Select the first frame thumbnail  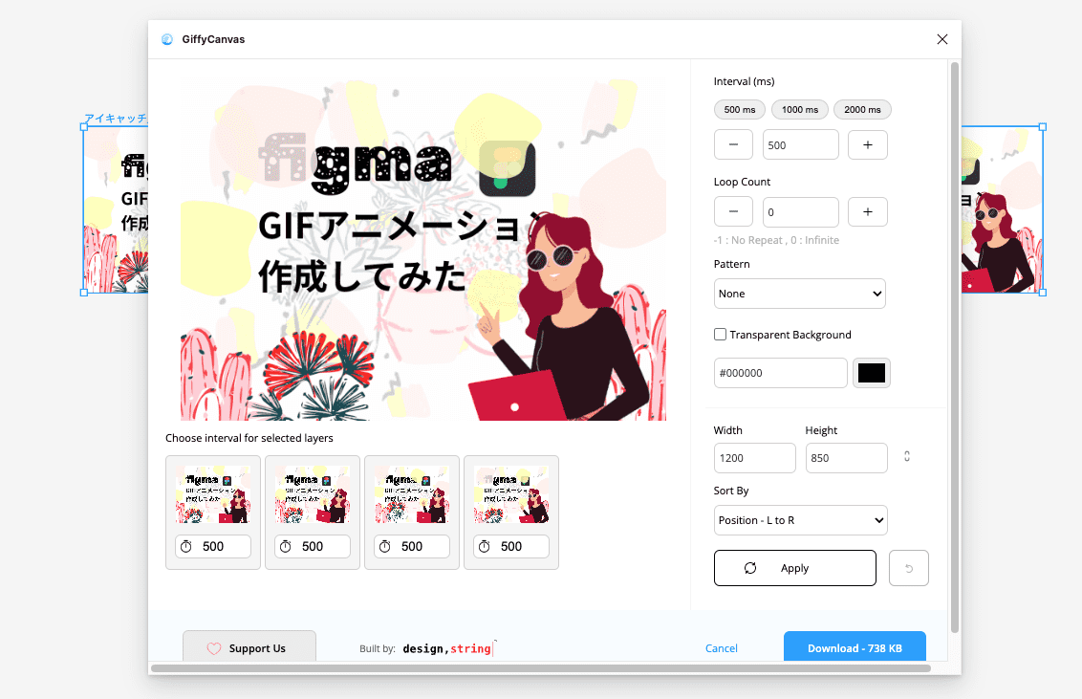pyautogui.click(x=212, y=494)
